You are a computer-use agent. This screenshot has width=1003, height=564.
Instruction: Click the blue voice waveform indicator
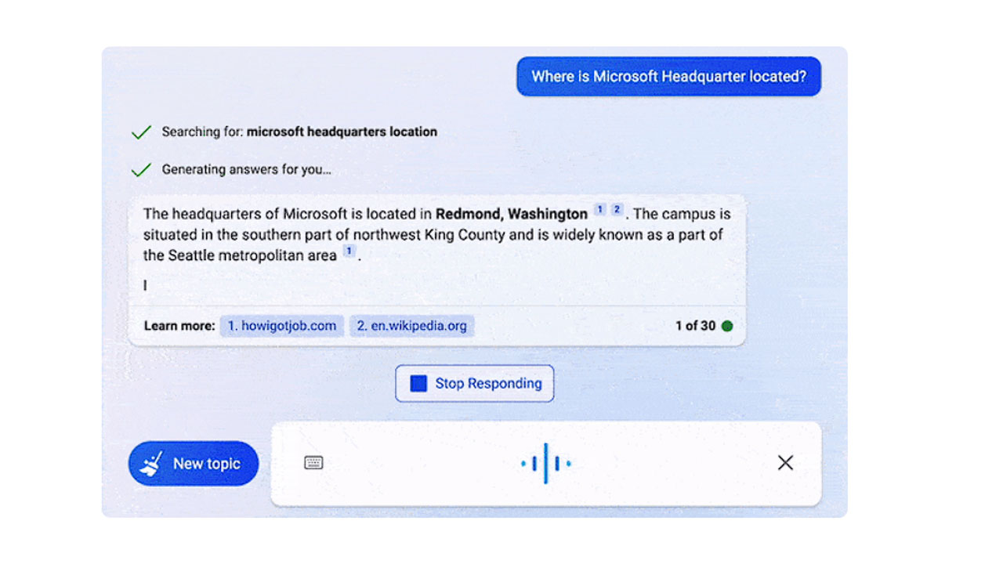tap(546, 464)
